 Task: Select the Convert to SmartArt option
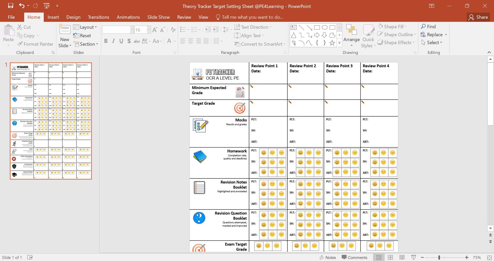260,44
